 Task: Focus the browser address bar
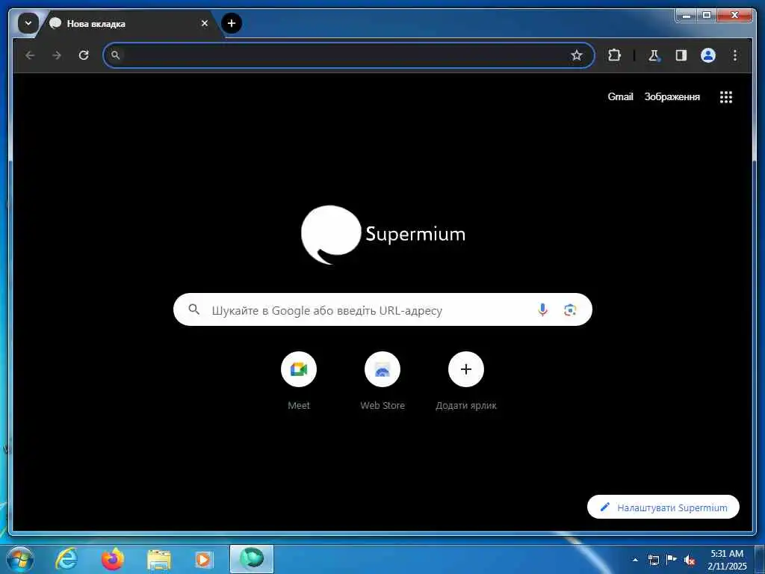coord(348,55)
